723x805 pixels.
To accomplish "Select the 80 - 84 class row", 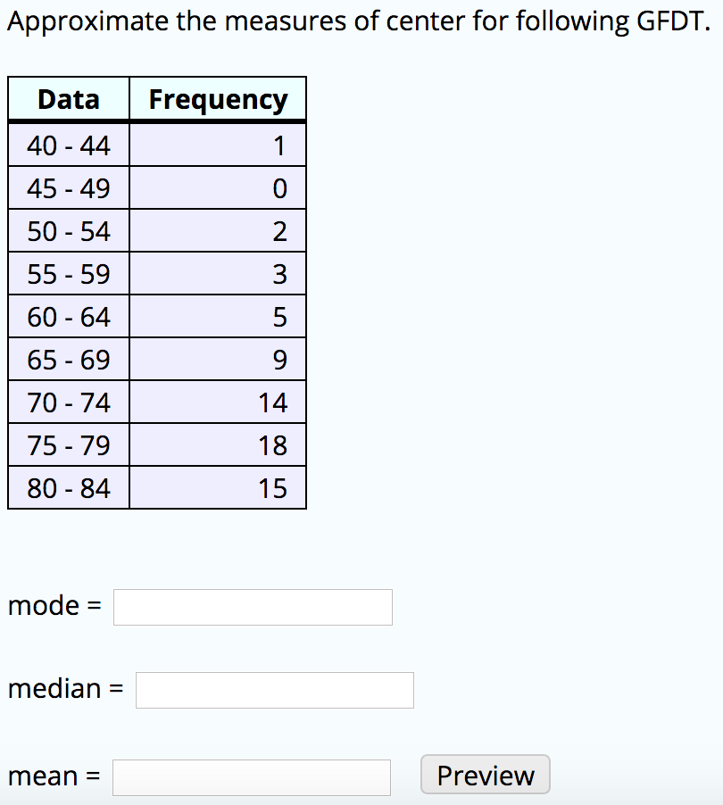I will click(68, 486).
